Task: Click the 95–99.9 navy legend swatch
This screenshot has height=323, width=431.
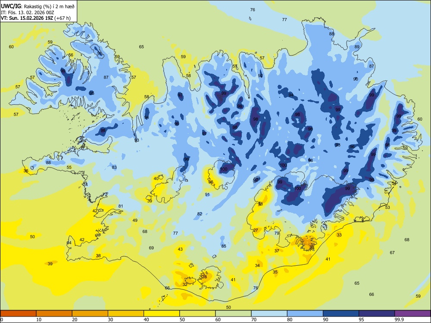Action: click(377, 314)
